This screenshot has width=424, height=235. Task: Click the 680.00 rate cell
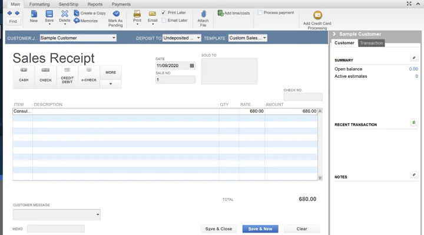[x=252, y=111]
